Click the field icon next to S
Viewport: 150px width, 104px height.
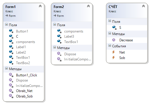coord(114,28)
